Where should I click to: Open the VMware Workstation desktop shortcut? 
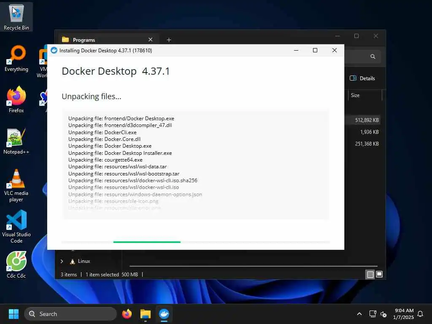pyautogui.click(x=42, y=61)
